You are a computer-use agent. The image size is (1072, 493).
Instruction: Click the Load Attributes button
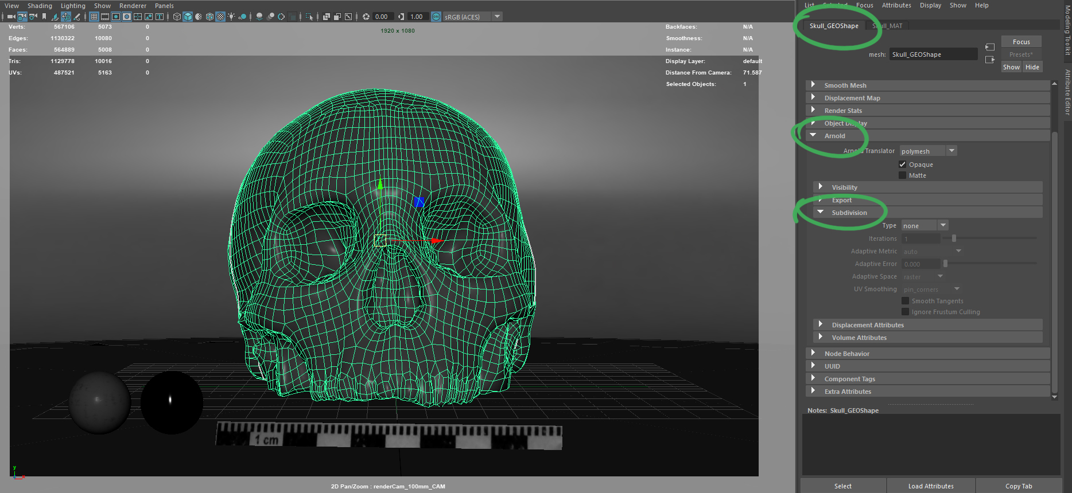pyautogui.click(x=930, y=486)
